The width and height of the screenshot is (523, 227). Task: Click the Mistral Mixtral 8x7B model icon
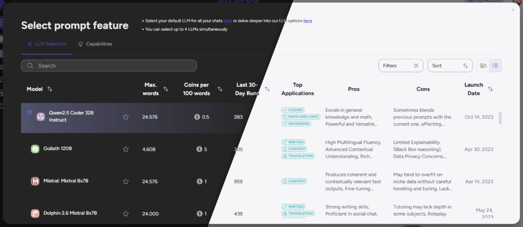coord(35,181)
